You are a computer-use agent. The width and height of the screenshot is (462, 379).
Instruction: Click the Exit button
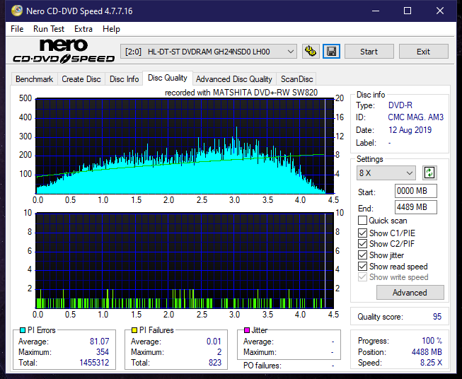(x=423, y=52)
